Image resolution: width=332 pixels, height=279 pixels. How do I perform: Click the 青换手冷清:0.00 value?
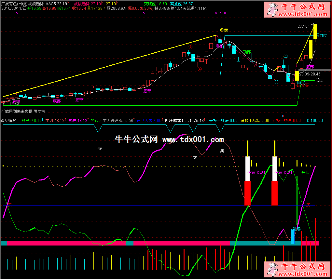pyautogui.click(x=223, y=121)
